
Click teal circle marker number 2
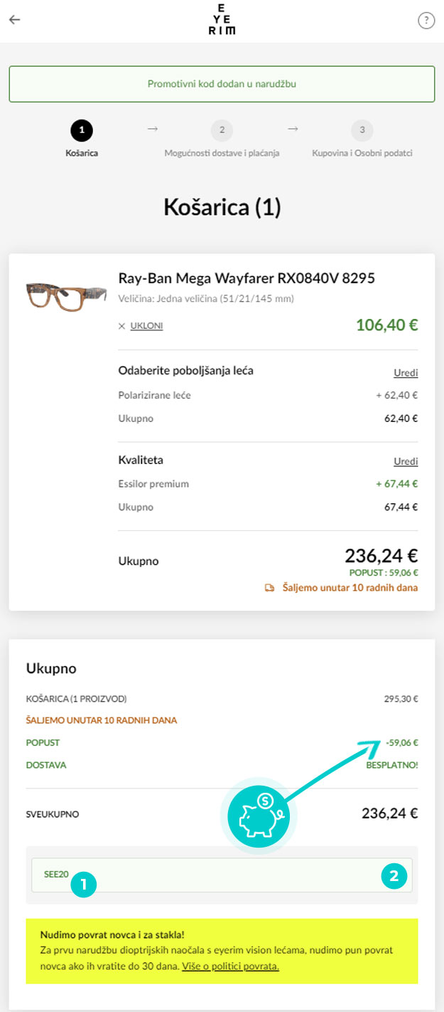point(395,877)
